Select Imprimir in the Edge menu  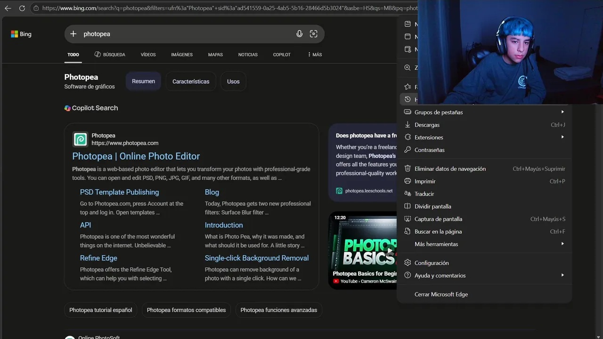(484, 181)
